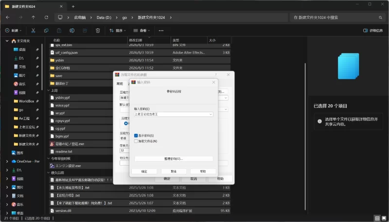Uncheck the 显示密码(S) checkbox
Screen dimensions: 389x222
coord(136,136)
